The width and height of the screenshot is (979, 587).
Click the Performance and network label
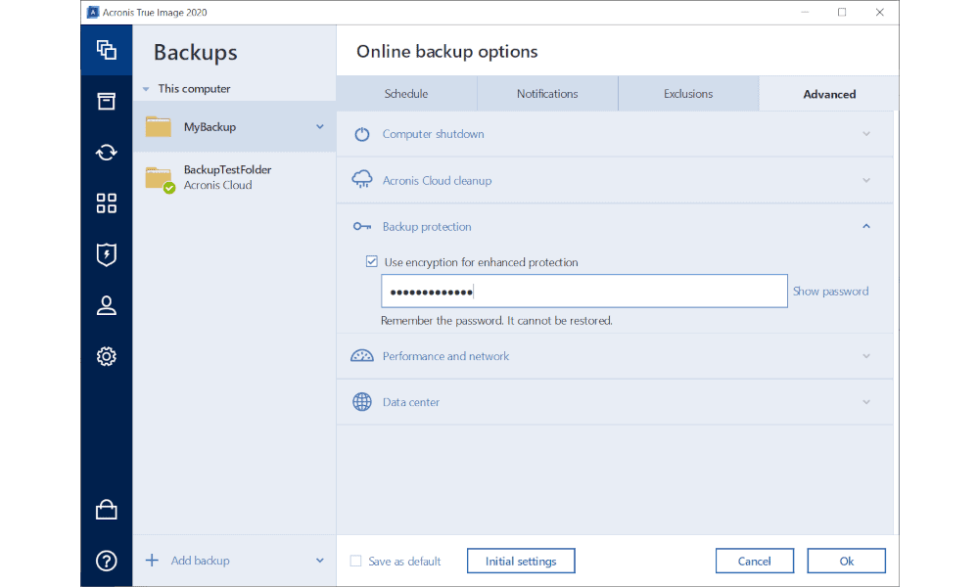(445, 356)
